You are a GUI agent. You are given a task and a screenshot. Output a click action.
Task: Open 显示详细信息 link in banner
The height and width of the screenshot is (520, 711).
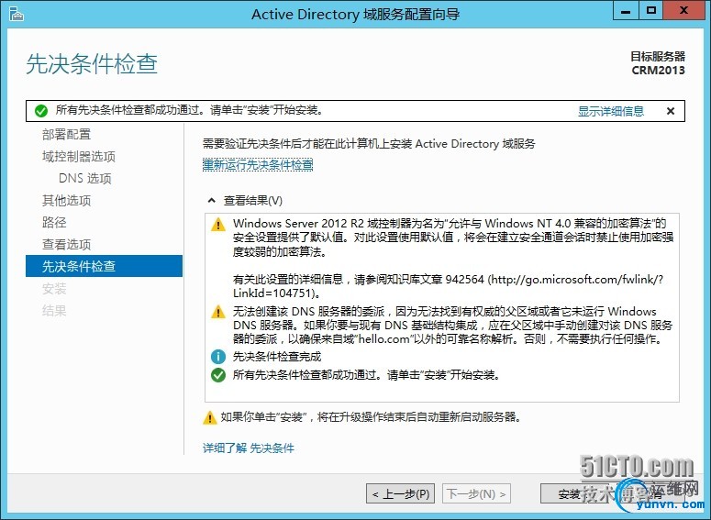tap(610, 111)
